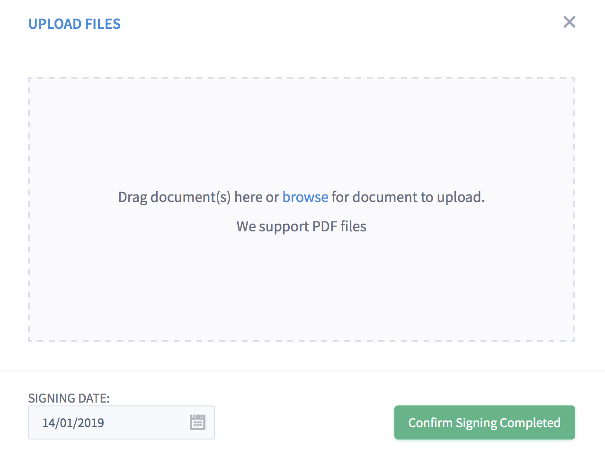This screenshot has height=457, width=605.
Task: Click the browse link to select files
Action: click(x=305, y=197)
